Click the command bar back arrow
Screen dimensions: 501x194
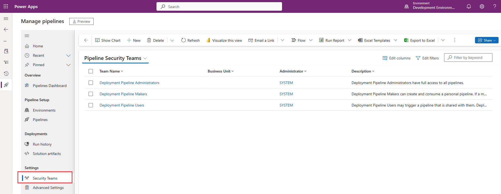86,40
